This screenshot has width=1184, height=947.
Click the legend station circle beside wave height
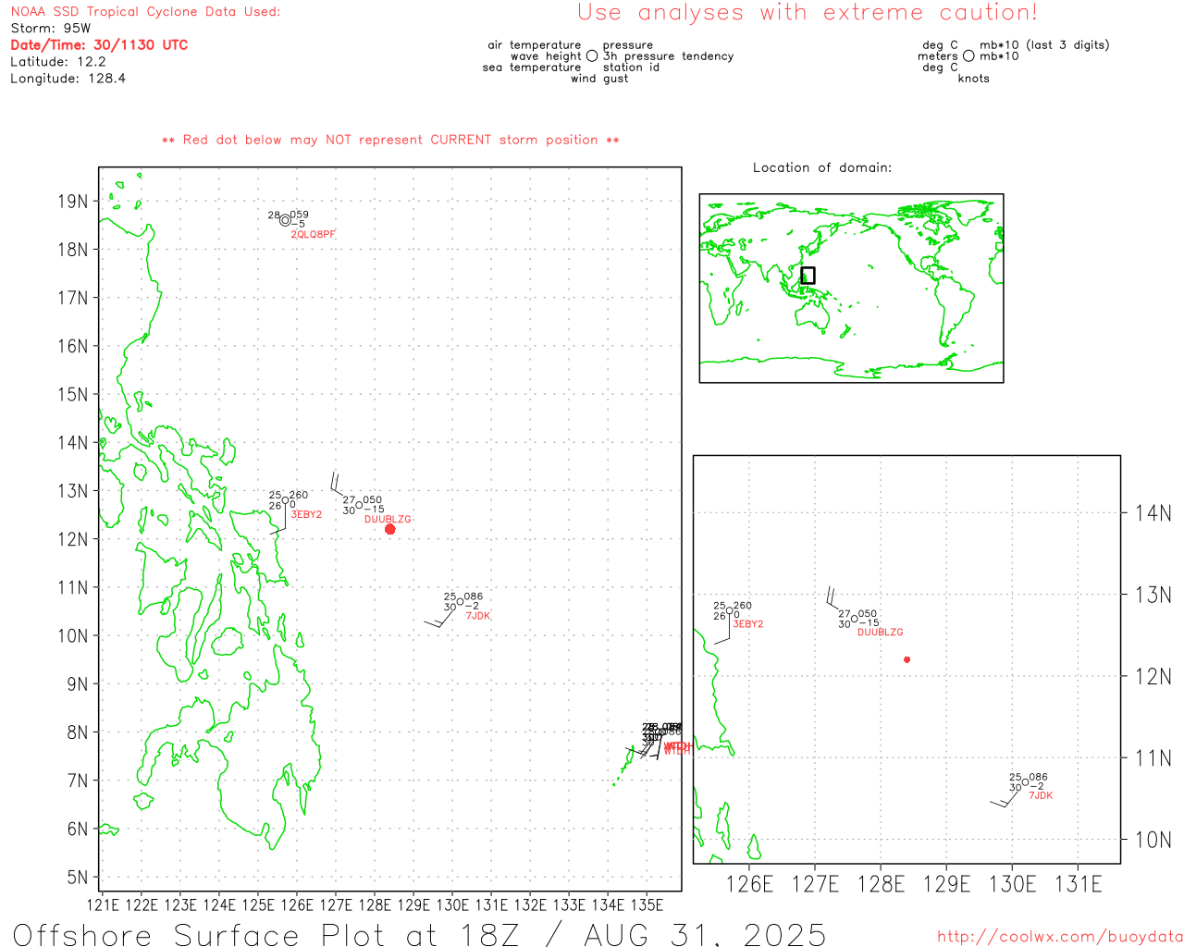coord(592,56)
